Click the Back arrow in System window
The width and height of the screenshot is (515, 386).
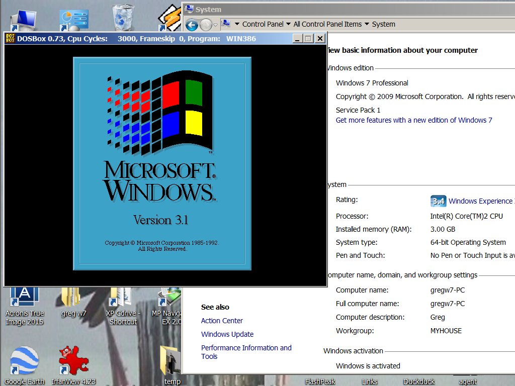click(x=191, y=24)
